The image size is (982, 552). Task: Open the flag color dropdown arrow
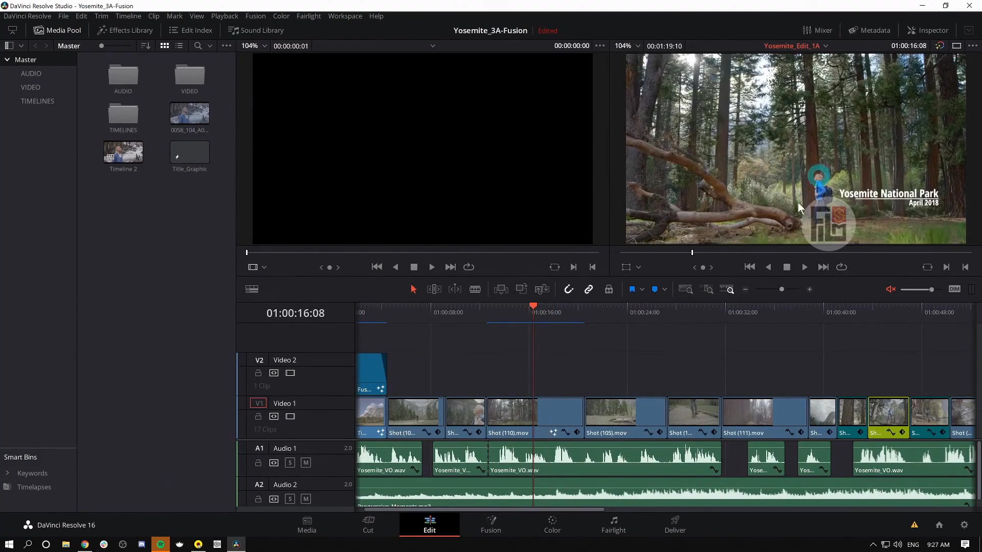click(x=642, y=289)
